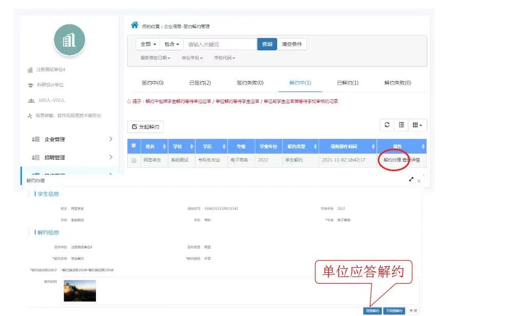The height and width of the screenshot is (316, 508).
Task: Click the keyword search input field
Action: coord(221,44)
